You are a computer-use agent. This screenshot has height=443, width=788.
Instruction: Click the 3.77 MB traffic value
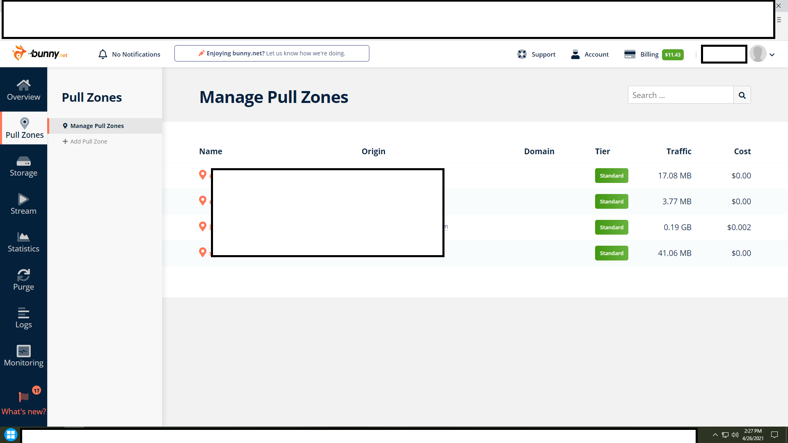coord(677,201)
